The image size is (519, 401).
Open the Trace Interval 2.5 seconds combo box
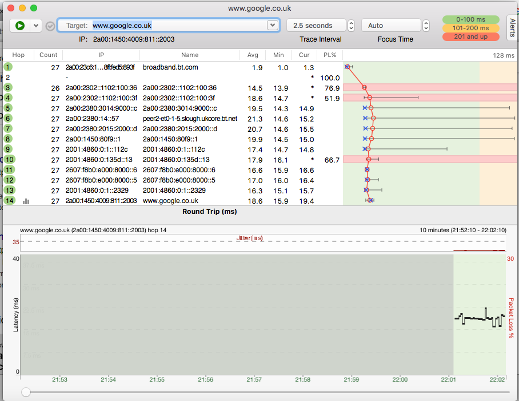click(x=316, y=26)
